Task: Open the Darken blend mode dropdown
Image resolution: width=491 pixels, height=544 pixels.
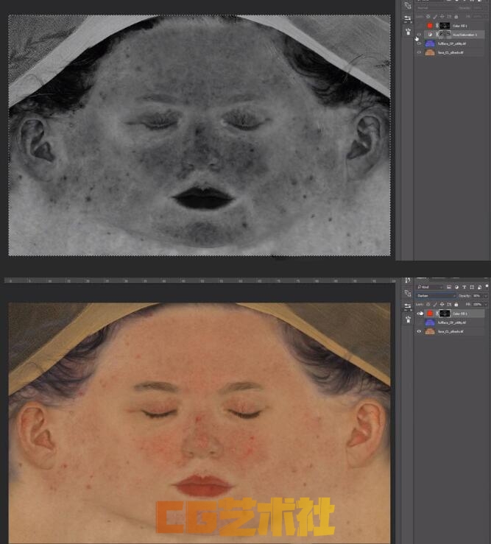Action: point(436,296)
